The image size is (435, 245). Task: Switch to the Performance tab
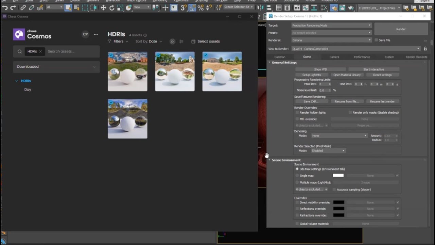pos(362,57)
